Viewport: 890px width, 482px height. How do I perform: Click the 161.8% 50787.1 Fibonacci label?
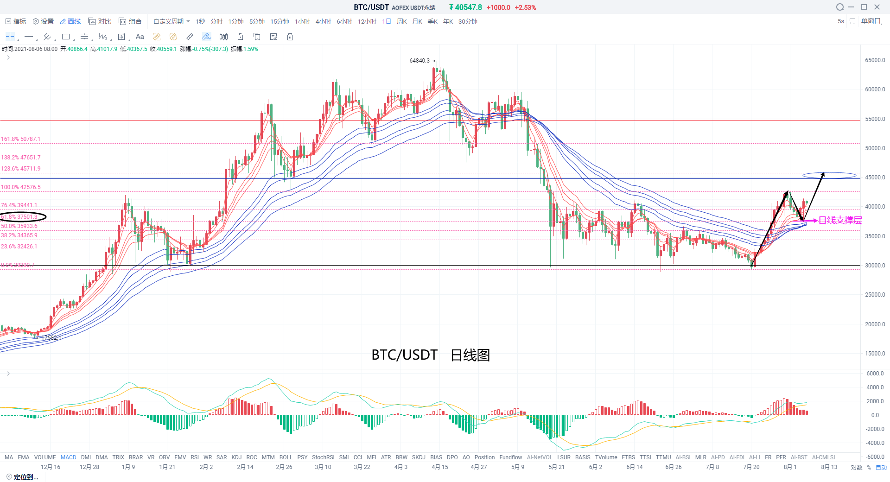[20, 139]
